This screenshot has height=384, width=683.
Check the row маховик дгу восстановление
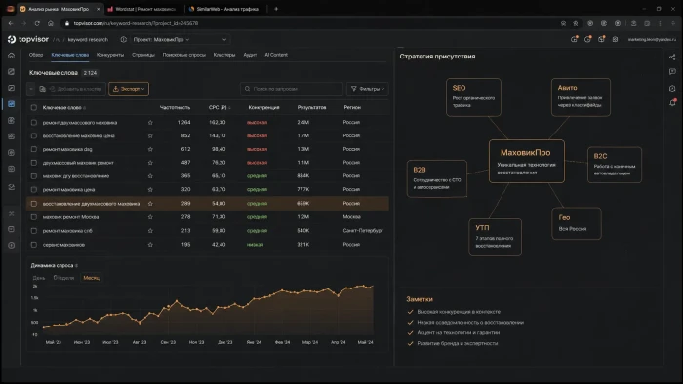(33, 176)
